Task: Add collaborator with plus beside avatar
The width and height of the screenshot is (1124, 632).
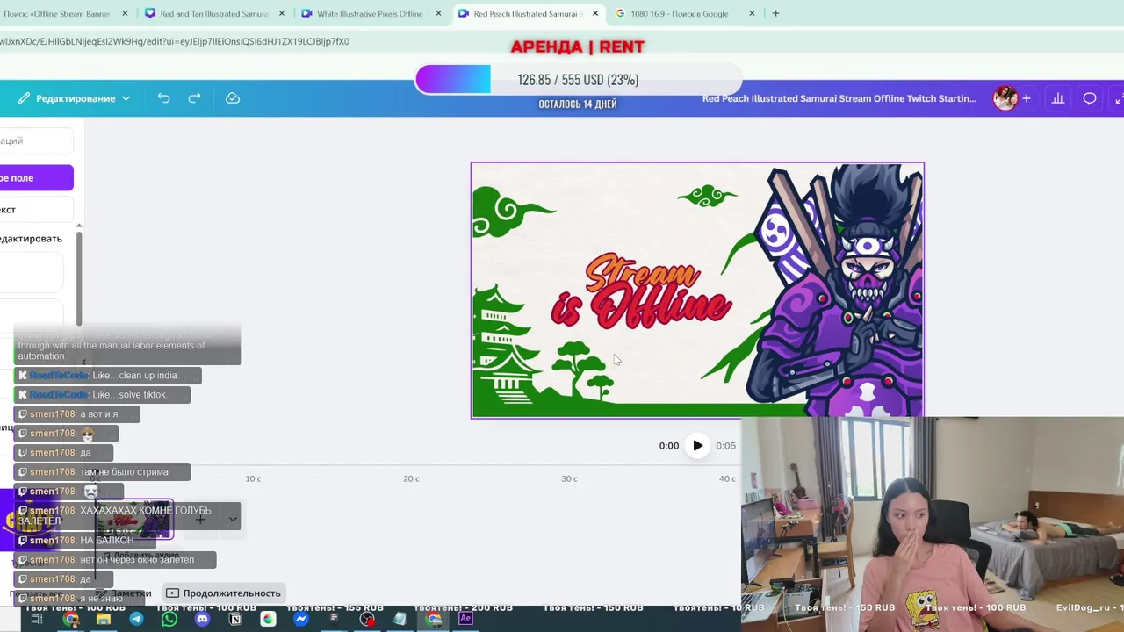Action: tap(1026, 98)
